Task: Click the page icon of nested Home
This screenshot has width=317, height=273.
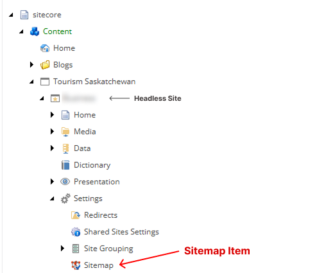Action: click(x=65, y=115)
